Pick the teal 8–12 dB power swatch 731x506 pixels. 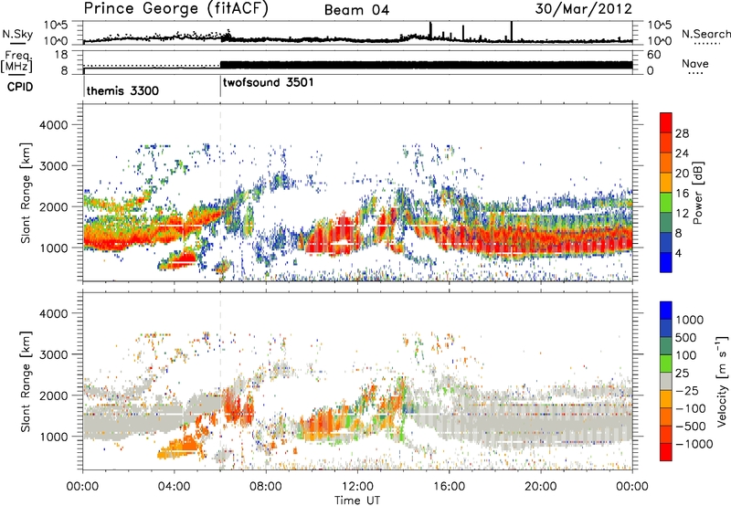point(666,223)
